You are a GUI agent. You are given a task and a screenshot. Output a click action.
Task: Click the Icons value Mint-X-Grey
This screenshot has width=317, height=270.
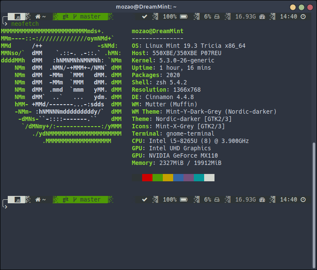pyautogui.click(x=175, y=126)
